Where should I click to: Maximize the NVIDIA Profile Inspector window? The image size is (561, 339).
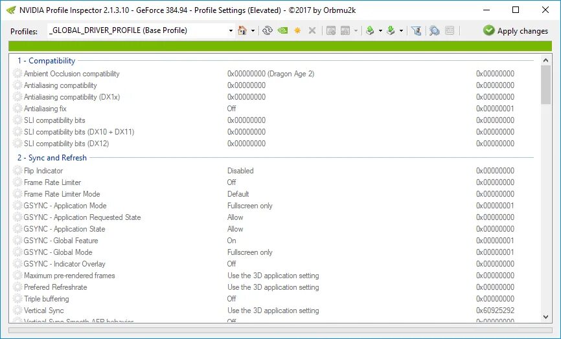click(x=516, y=10)
